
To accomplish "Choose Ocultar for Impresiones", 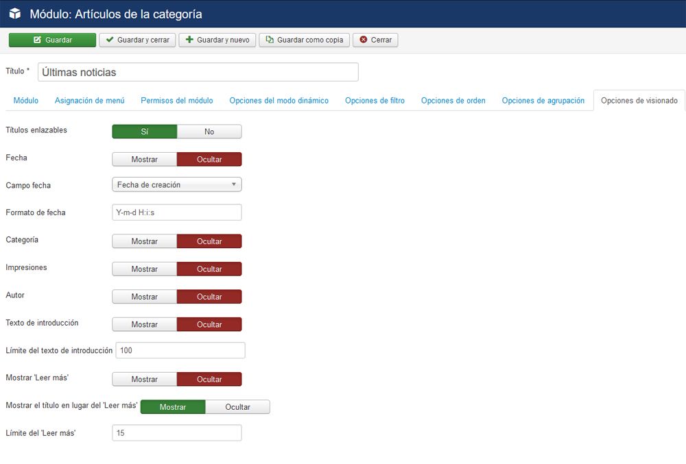I will click(x=209, y=269).
